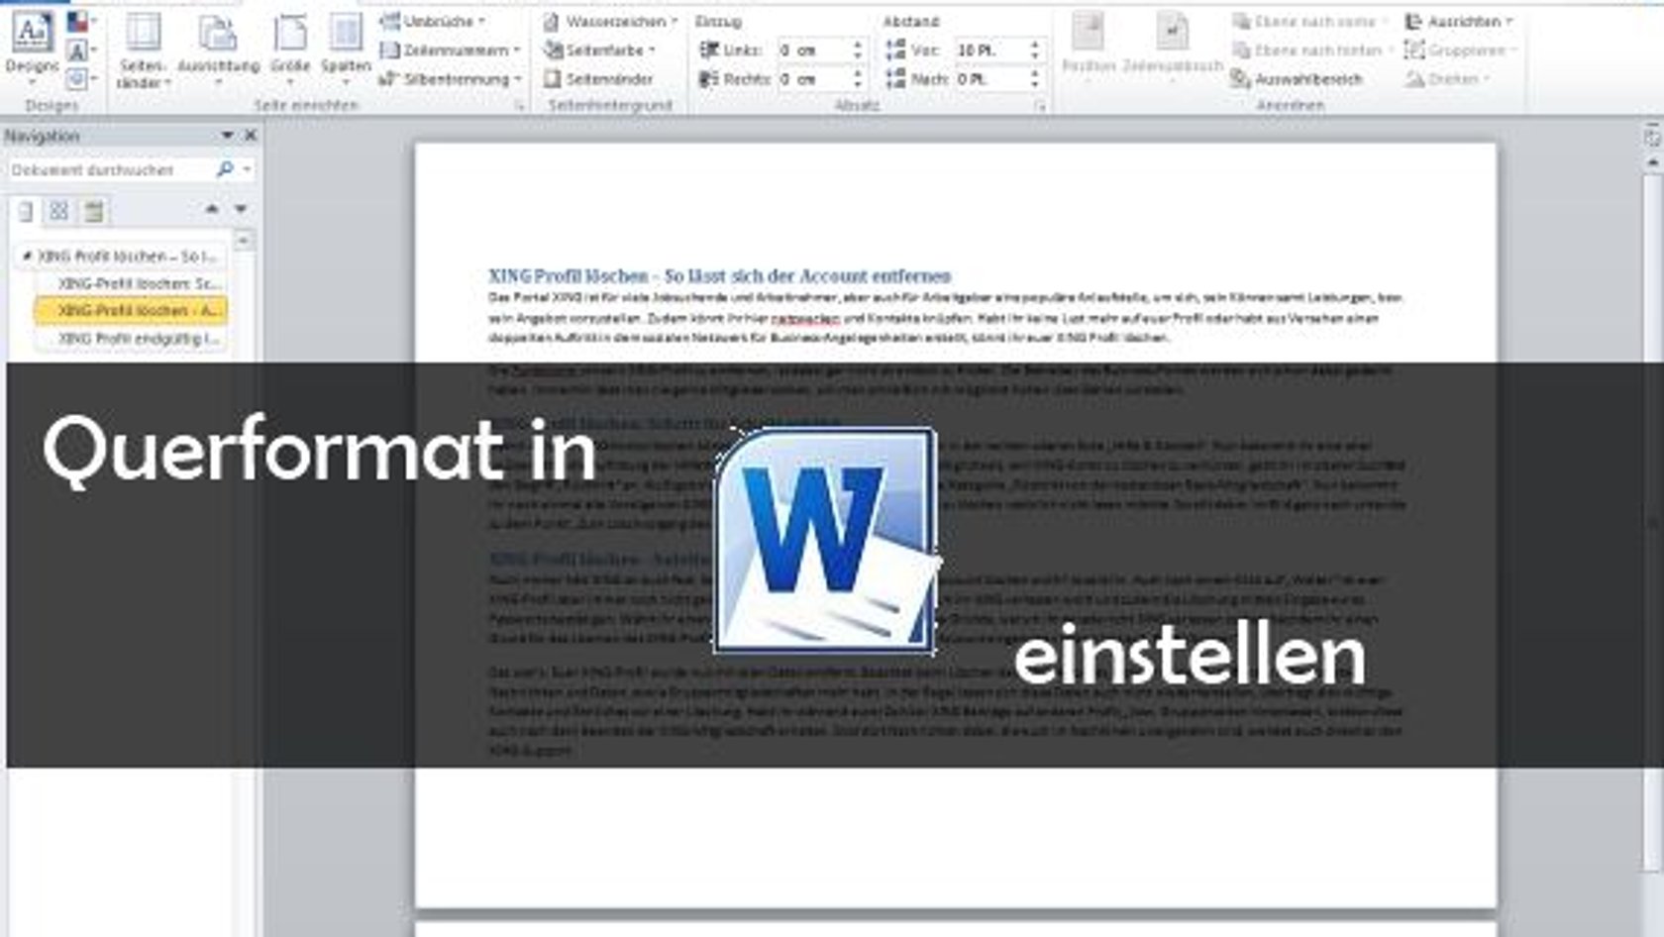Select heading 'XING-Profil löschen: Sc...'
Viewport: 1664px width, 937px height.
coord(131,283)
